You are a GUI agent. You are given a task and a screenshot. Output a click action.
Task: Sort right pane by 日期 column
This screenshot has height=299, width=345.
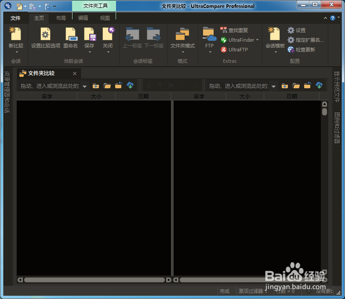pyautogui.click(x=292, y=96)
